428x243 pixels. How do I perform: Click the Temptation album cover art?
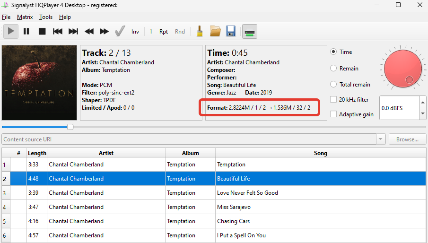pos(39,83)
